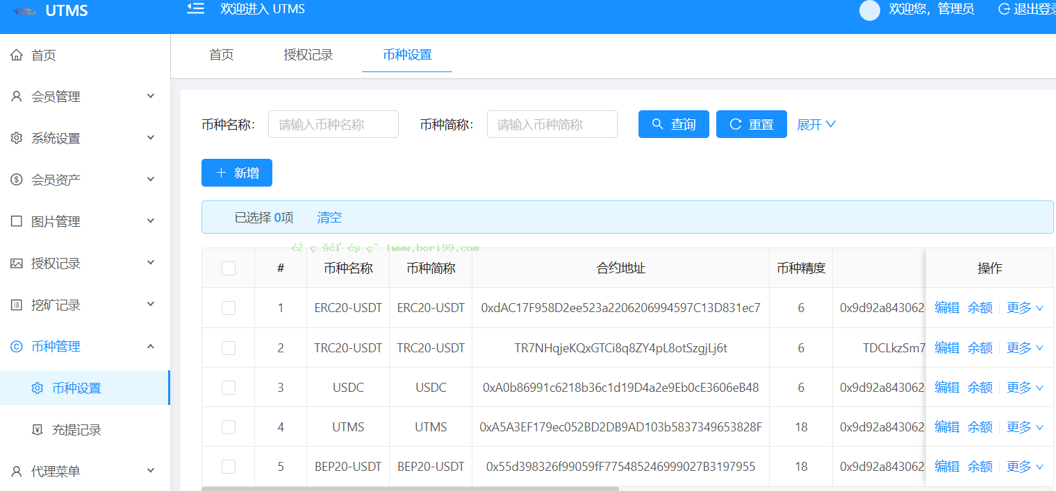Click 余额 for USDC row

point(980,387)
